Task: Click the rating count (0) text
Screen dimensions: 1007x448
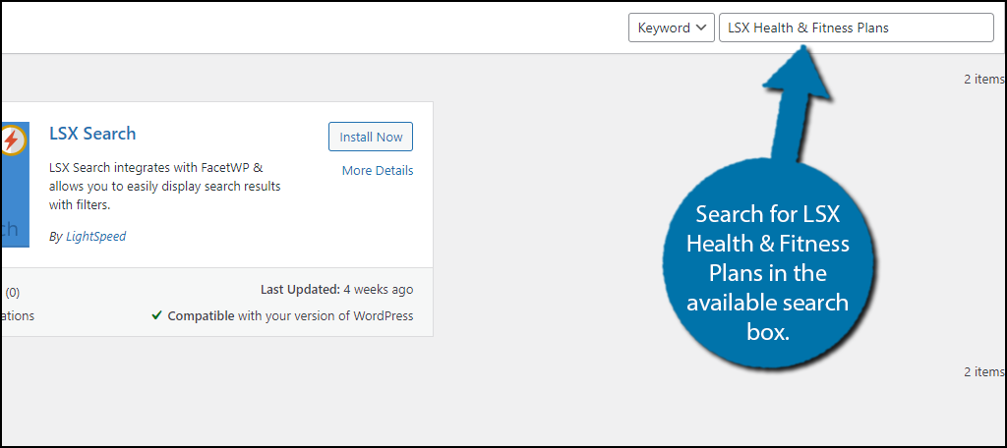Action: 13,293
